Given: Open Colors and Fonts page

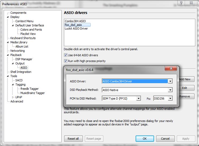Looking at the screenshot, I should [x=31, y=30].
